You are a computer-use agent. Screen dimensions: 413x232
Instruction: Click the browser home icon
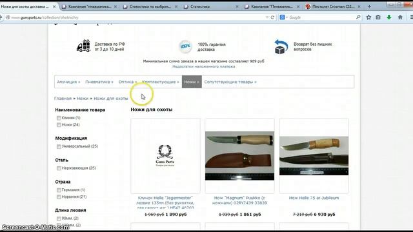[400, 17]
